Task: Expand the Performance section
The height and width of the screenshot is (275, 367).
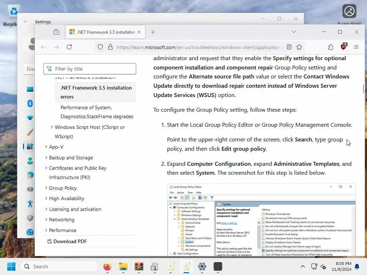Action: pos(46,230)
